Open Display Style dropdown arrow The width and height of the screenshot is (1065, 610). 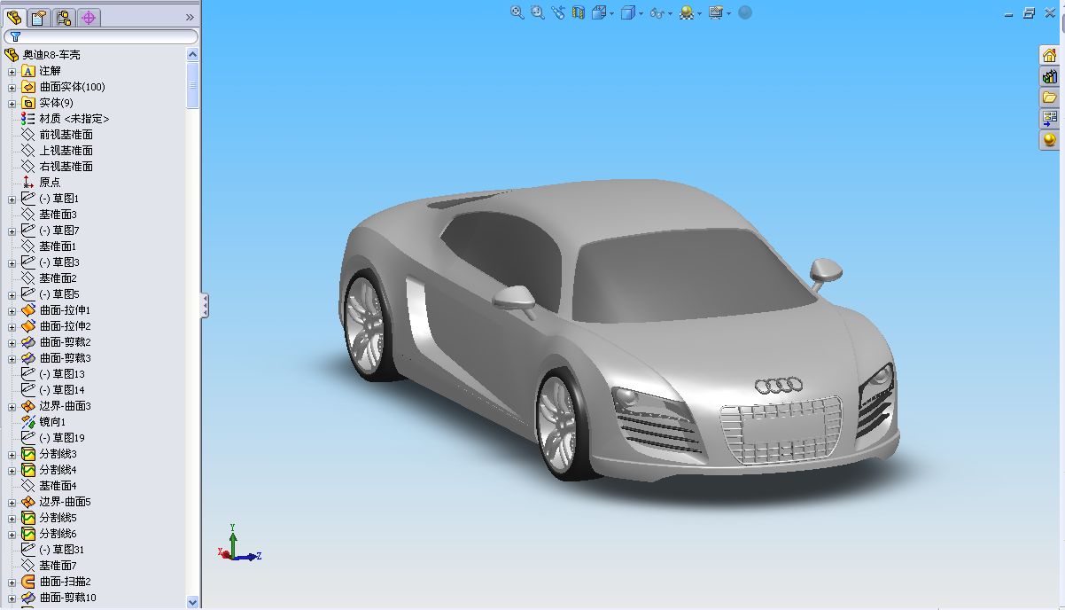(641, 13)
